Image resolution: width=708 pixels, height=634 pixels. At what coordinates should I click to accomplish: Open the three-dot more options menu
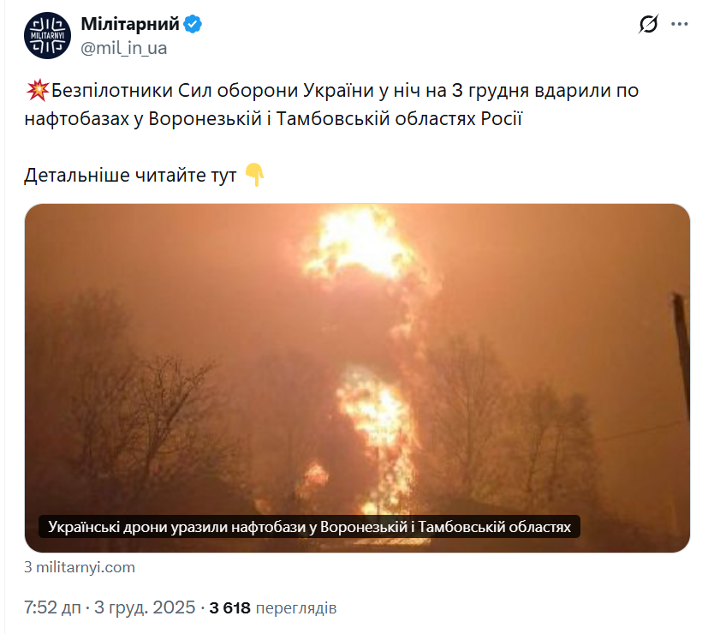tap(680, 24)
